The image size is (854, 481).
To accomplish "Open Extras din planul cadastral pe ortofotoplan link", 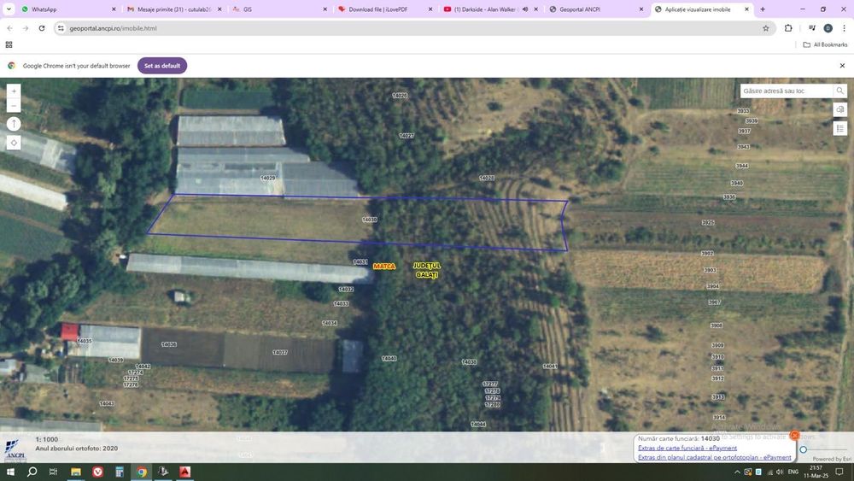I will (715, 458).
